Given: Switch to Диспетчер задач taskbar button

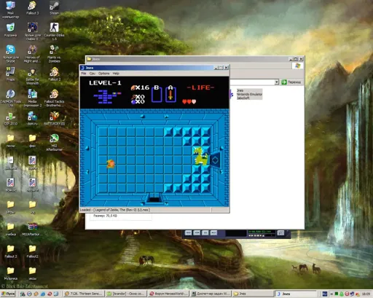Looking at the screenshot, I should coord(211,294).
